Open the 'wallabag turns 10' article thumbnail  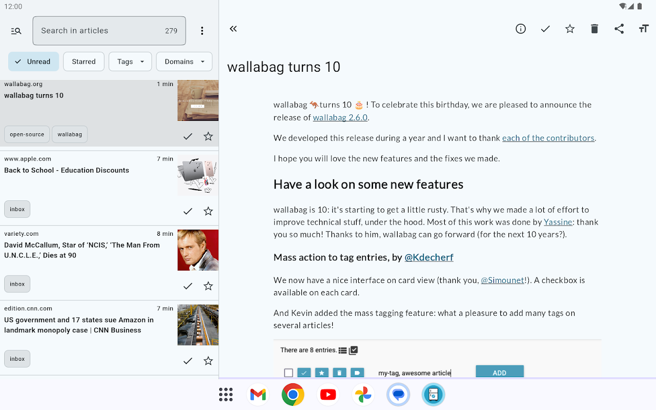tap(198, 100)
